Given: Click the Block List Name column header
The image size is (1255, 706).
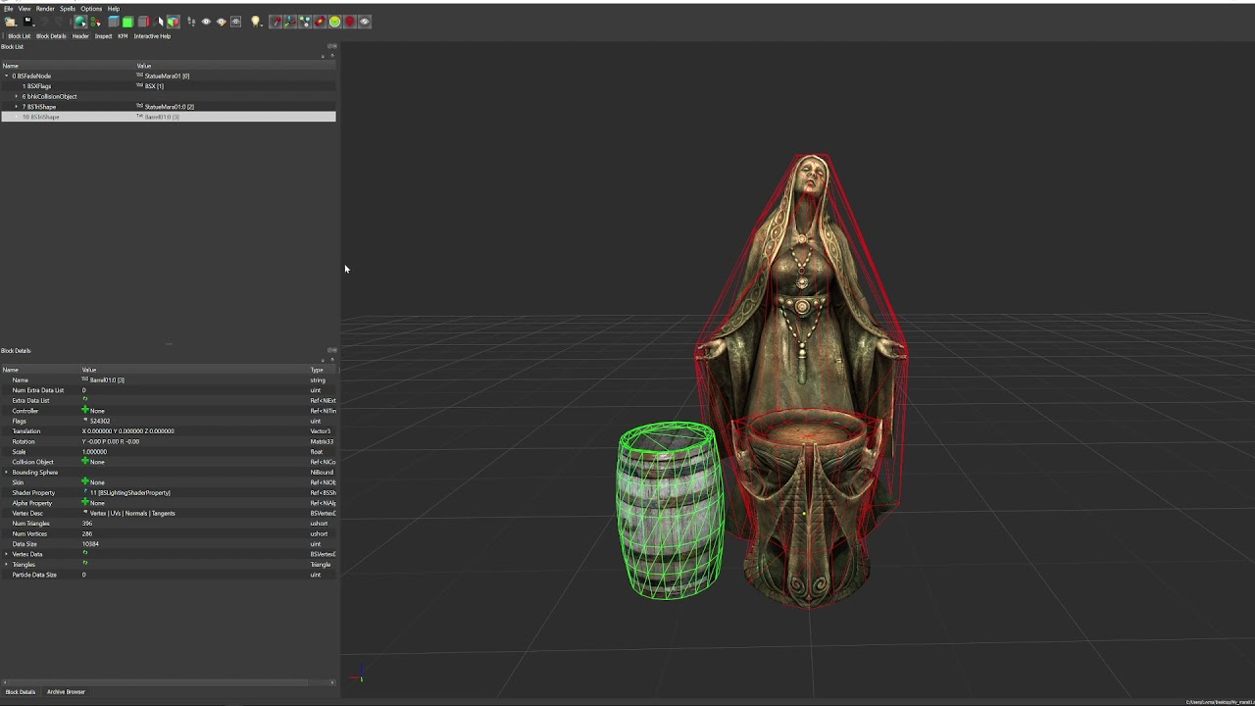Looking at the screenshot, I should click(68, 66).
